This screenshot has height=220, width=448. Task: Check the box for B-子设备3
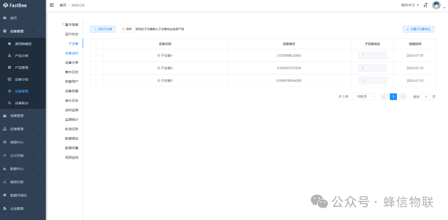coord(96,80)
